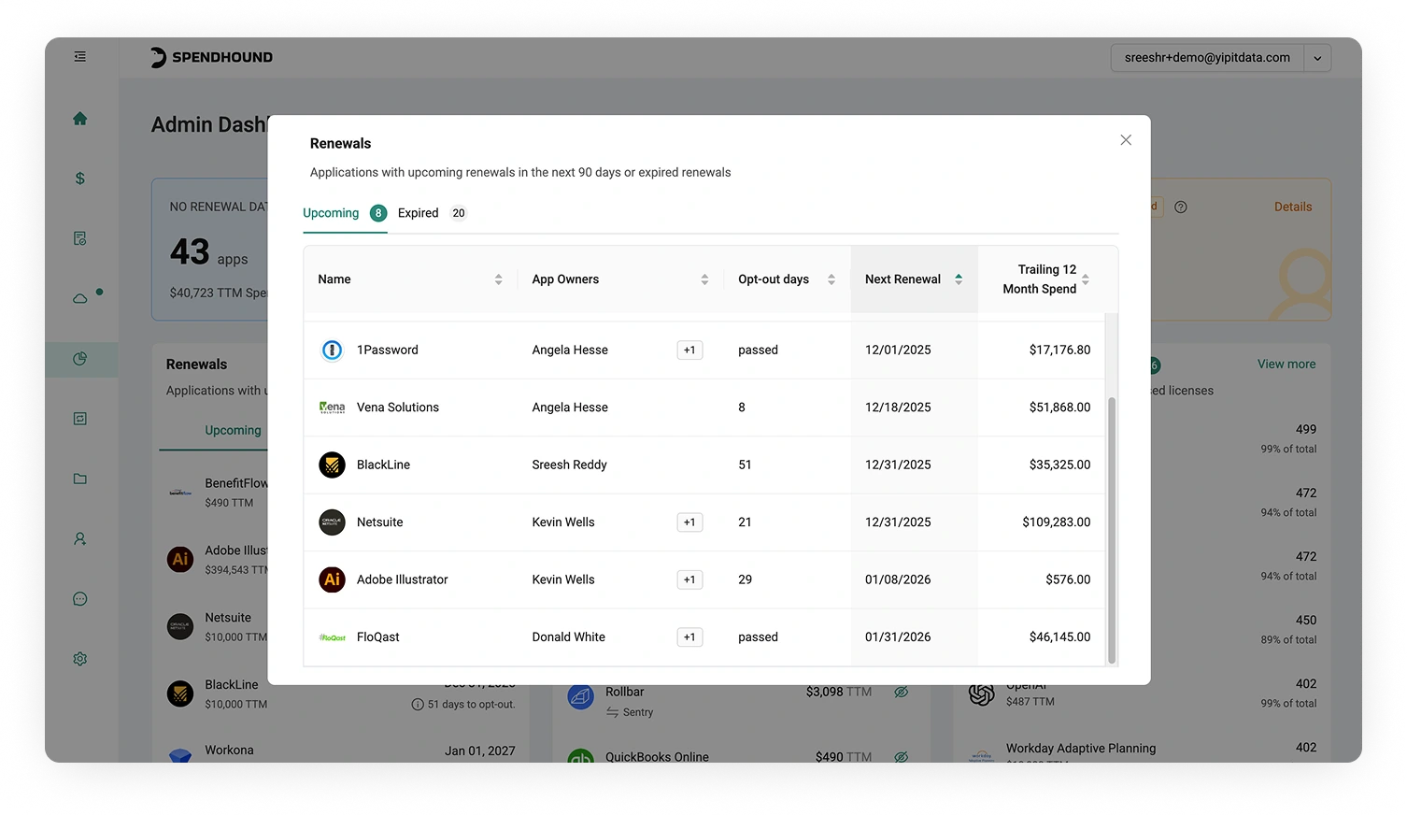Expand +1 owners for Netsuite

689,522
